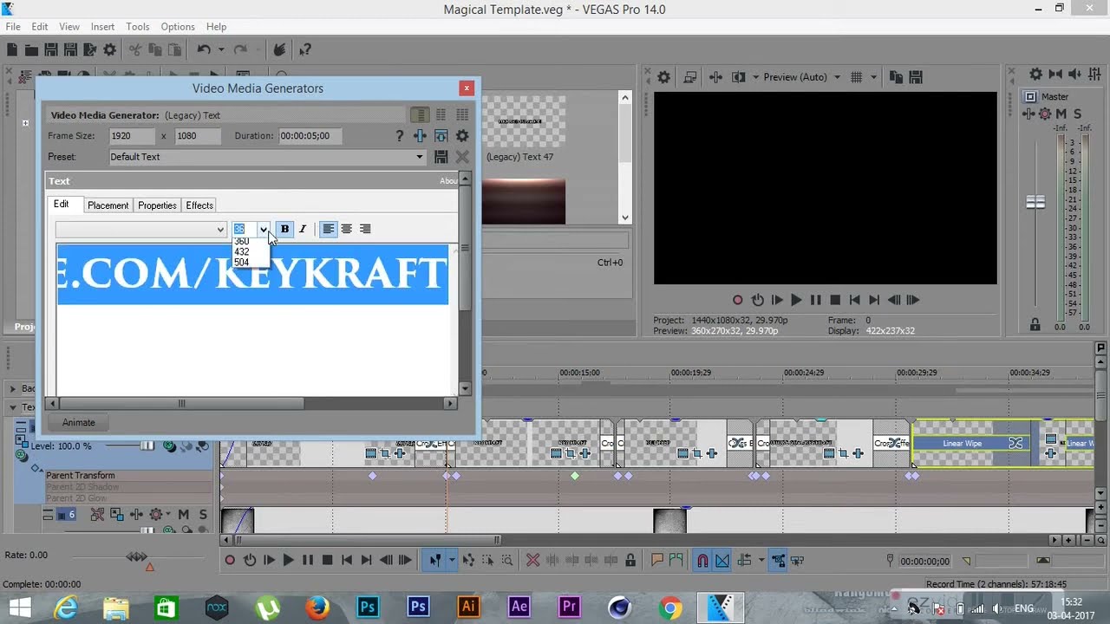Screen dimensions: 1110x624
Task: Solo the Master bus
Action: [x=1077, y=114]
